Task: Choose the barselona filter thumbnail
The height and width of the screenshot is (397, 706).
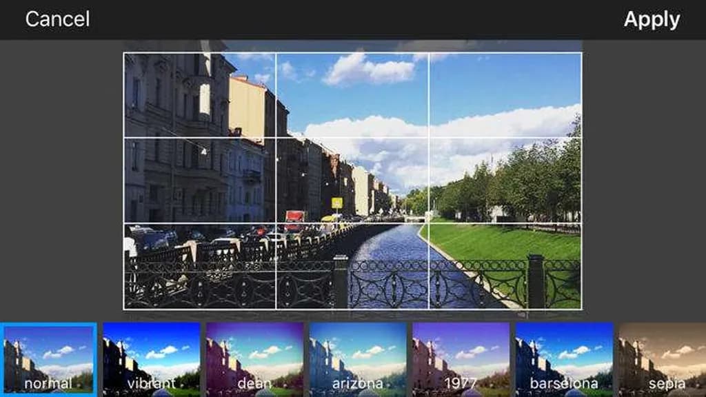Action: (x=564, y=359)
